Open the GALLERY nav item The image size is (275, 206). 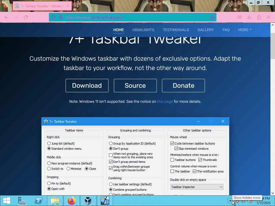coord(205,30)
